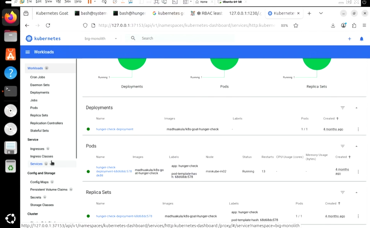
Task: Open the Help dock icon
Action: pos(10,73)
